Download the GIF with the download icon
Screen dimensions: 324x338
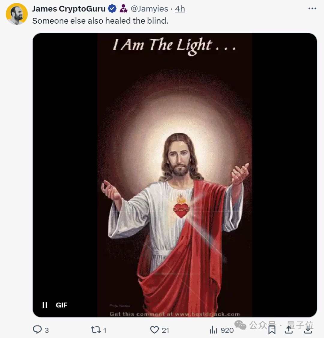(308, 329)
